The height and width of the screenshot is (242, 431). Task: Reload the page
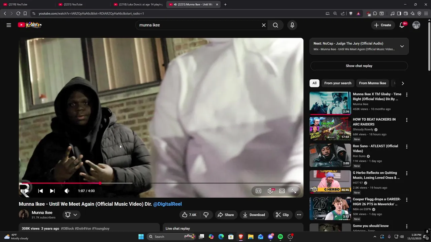tap(18, 13)
